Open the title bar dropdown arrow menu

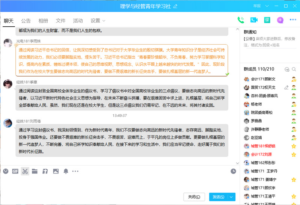click(x=267, y=6)
